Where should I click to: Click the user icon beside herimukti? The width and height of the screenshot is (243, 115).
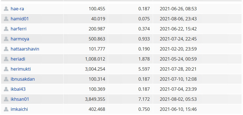pos(6,69)
